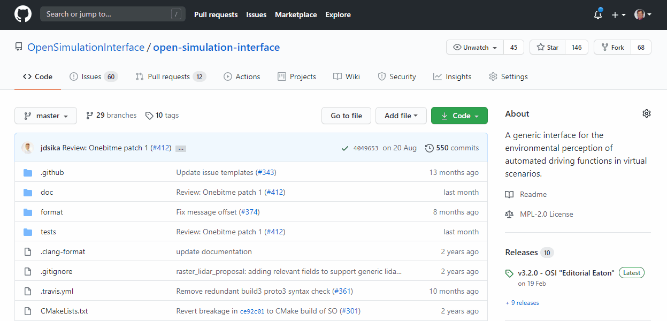
Task: Click the tests folder icon
Action: (x=28, y=232)
